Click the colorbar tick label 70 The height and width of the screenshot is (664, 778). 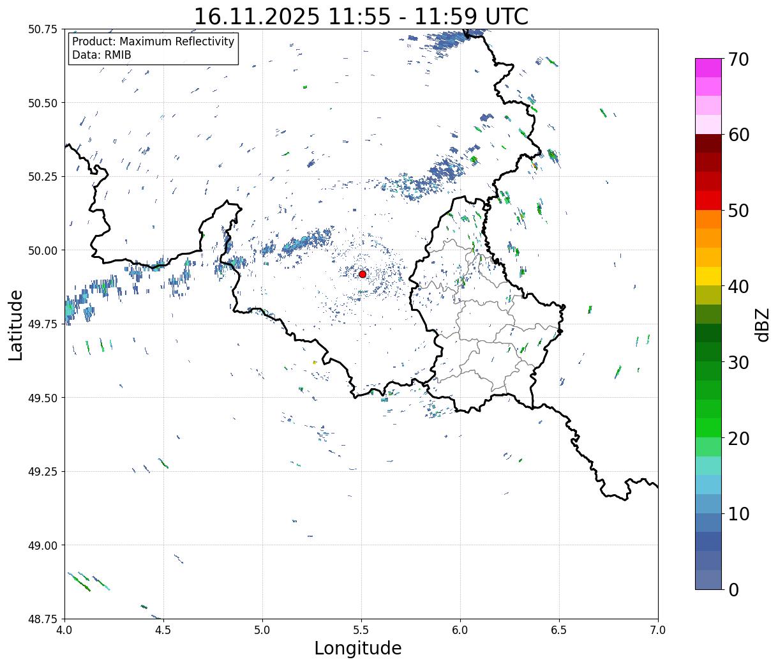pyautogui.click(x=738, y=59)
